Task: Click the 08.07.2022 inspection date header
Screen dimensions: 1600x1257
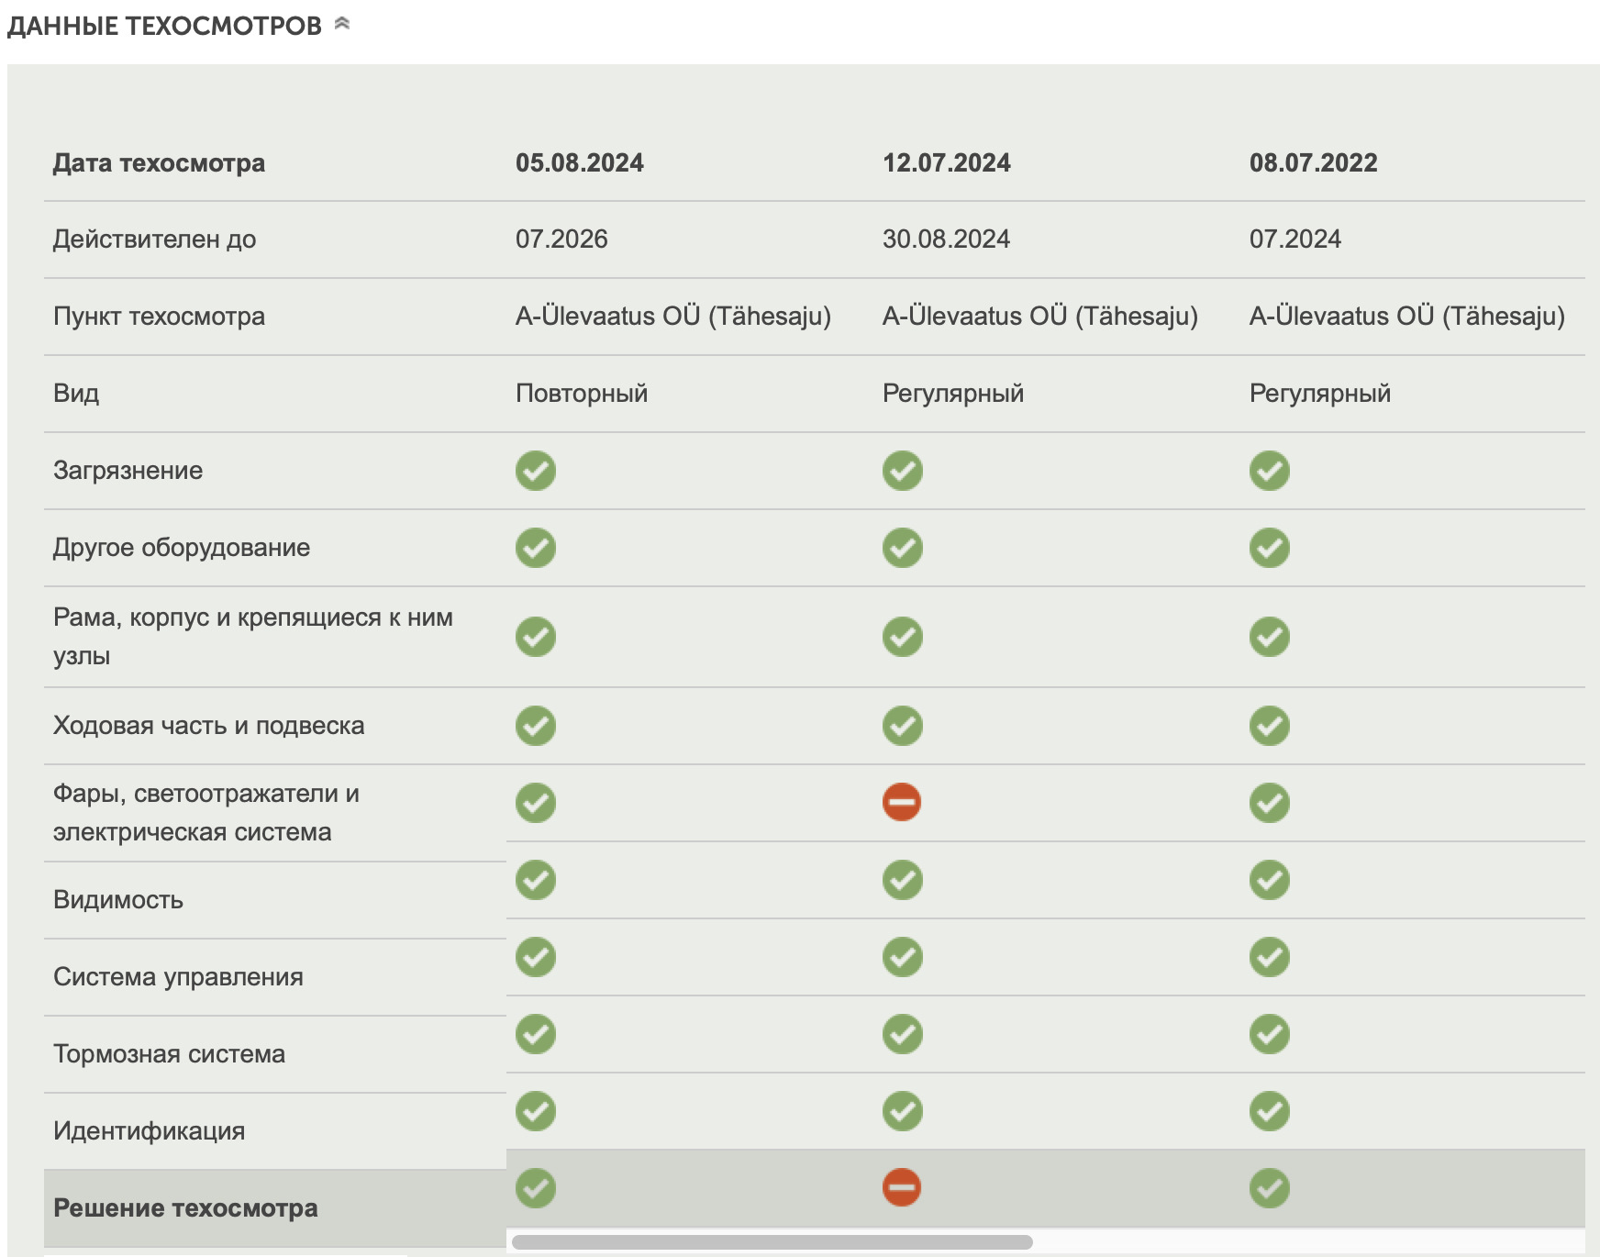Action: [x=1314, y=163]
